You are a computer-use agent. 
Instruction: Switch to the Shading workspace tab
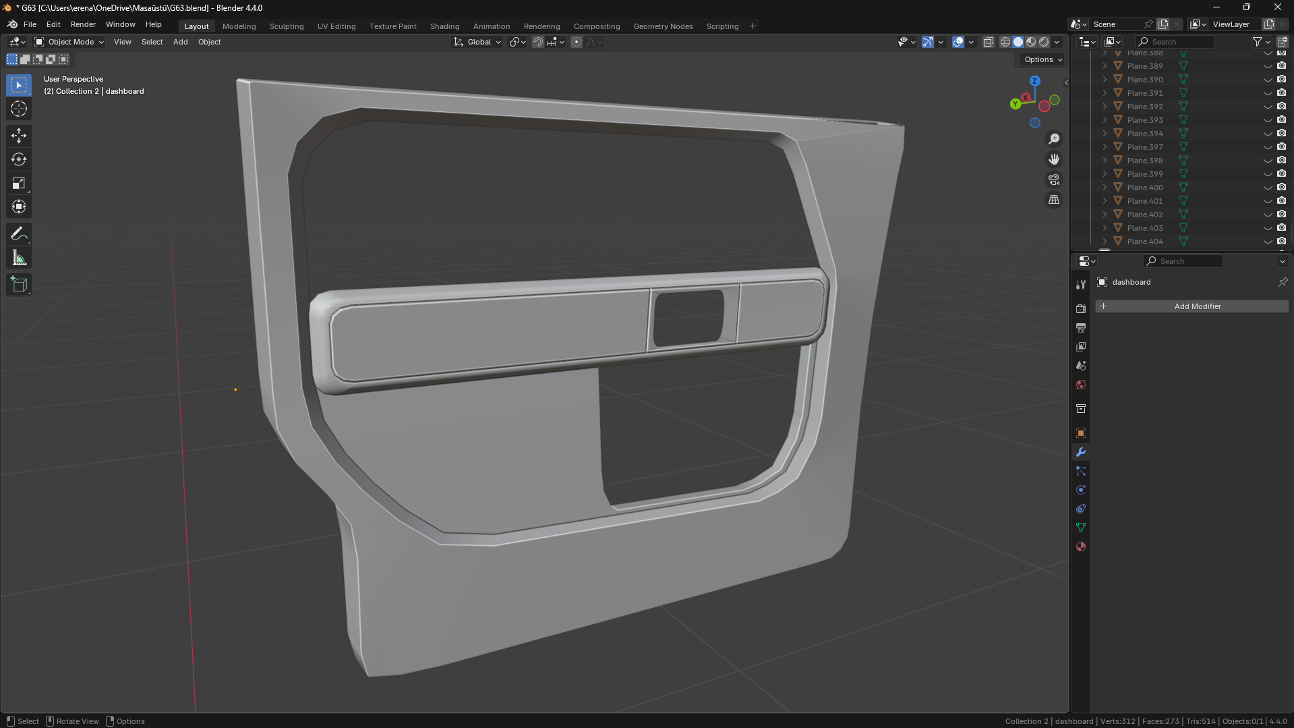pos(444,26)
